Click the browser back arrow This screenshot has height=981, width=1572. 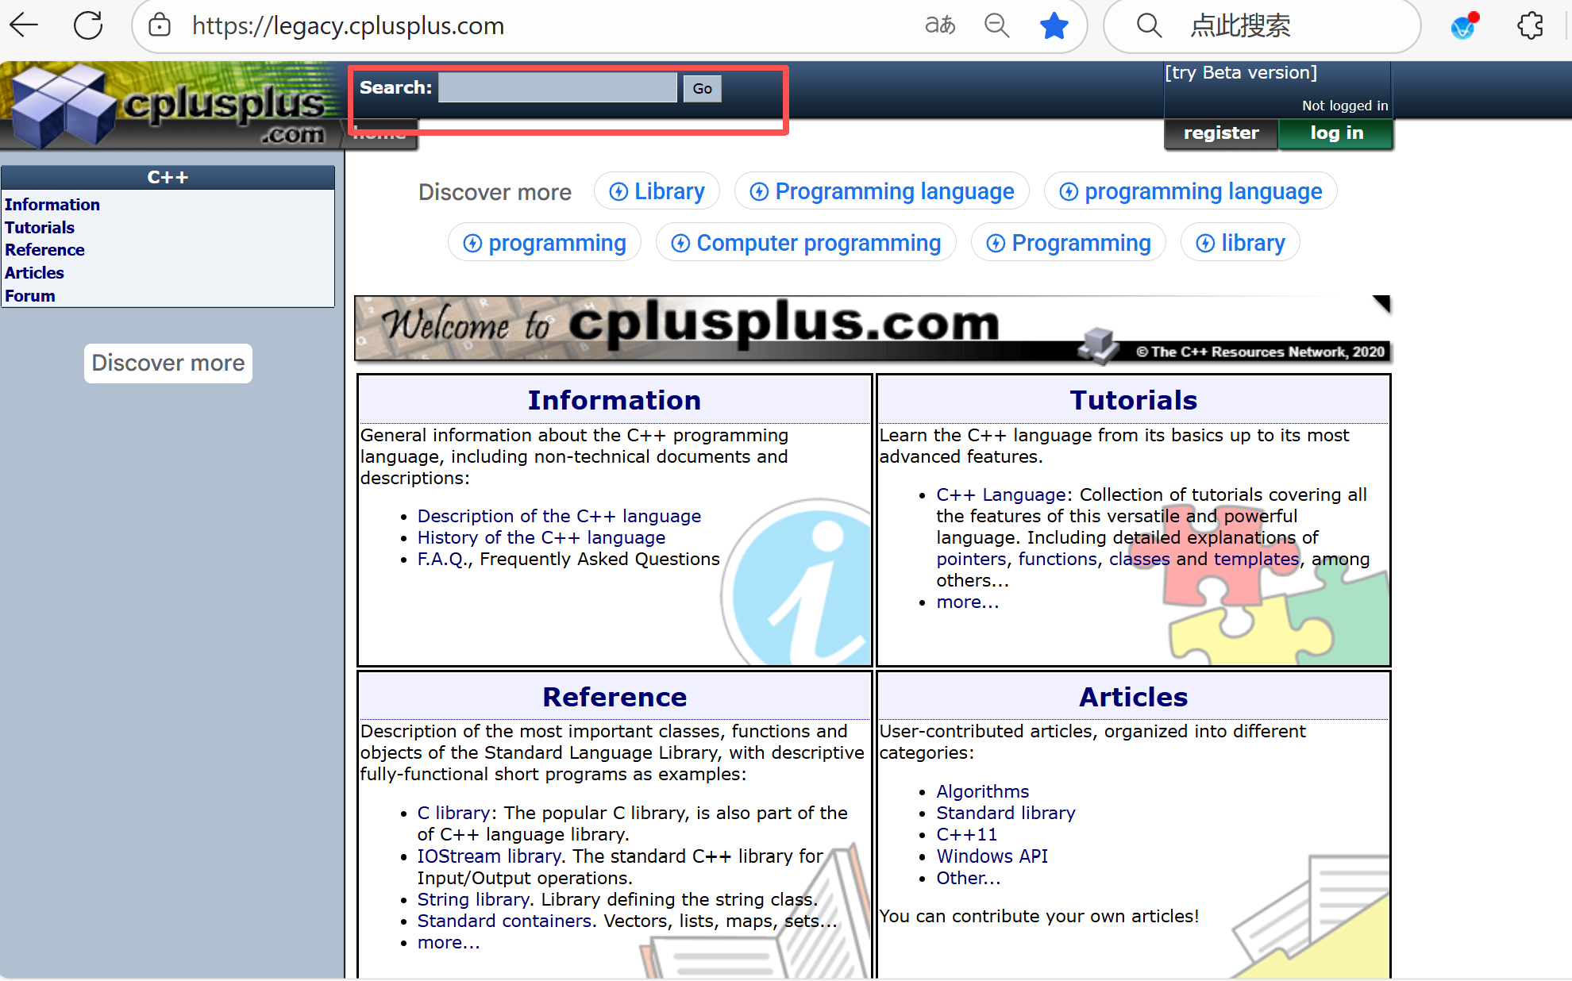coord(24,25)
